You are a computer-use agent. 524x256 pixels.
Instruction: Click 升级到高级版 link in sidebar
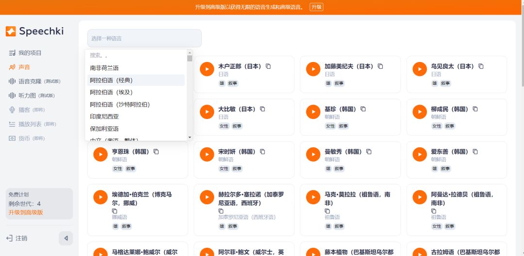click(x=26, y=212)
